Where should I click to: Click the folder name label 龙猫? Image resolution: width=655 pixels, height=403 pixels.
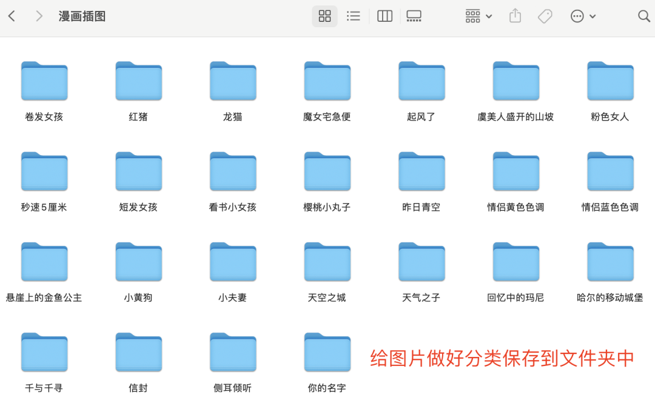[233, 116]
